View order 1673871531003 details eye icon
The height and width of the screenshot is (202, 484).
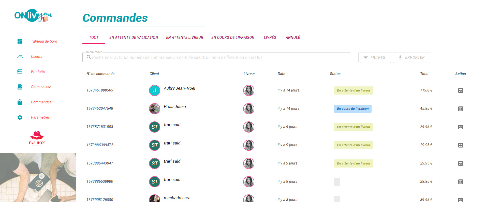coord(461,127)
